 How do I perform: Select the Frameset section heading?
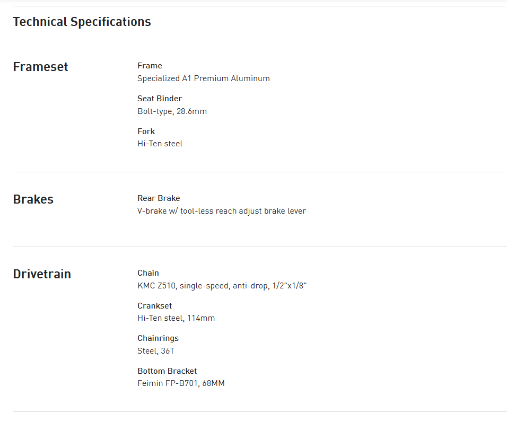coord(40,67)
